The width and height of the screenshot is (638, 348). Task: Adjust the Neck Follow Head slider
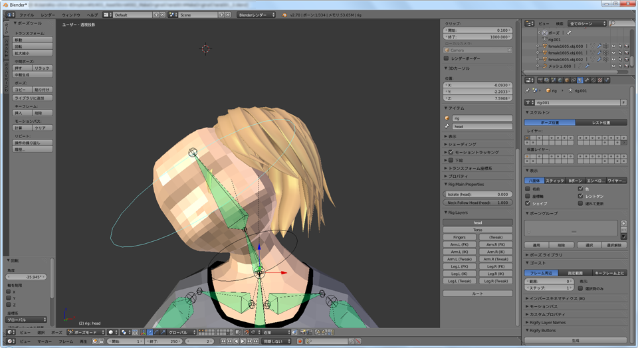(478, 203)
